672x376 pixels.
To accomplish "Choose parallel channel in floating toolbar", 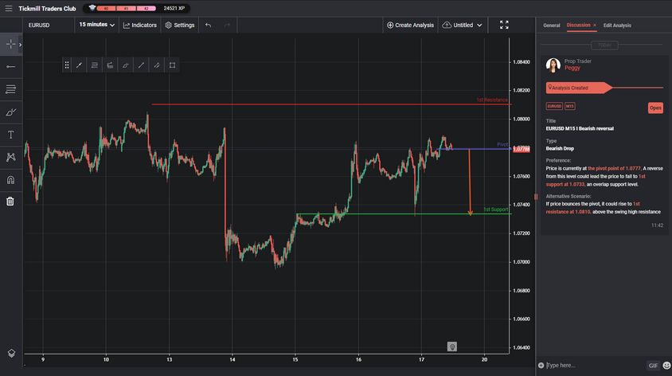I will [157, 65].
